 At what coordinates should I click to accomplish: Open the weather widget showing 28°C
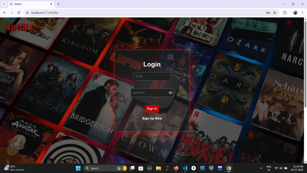tap(14, 168)
